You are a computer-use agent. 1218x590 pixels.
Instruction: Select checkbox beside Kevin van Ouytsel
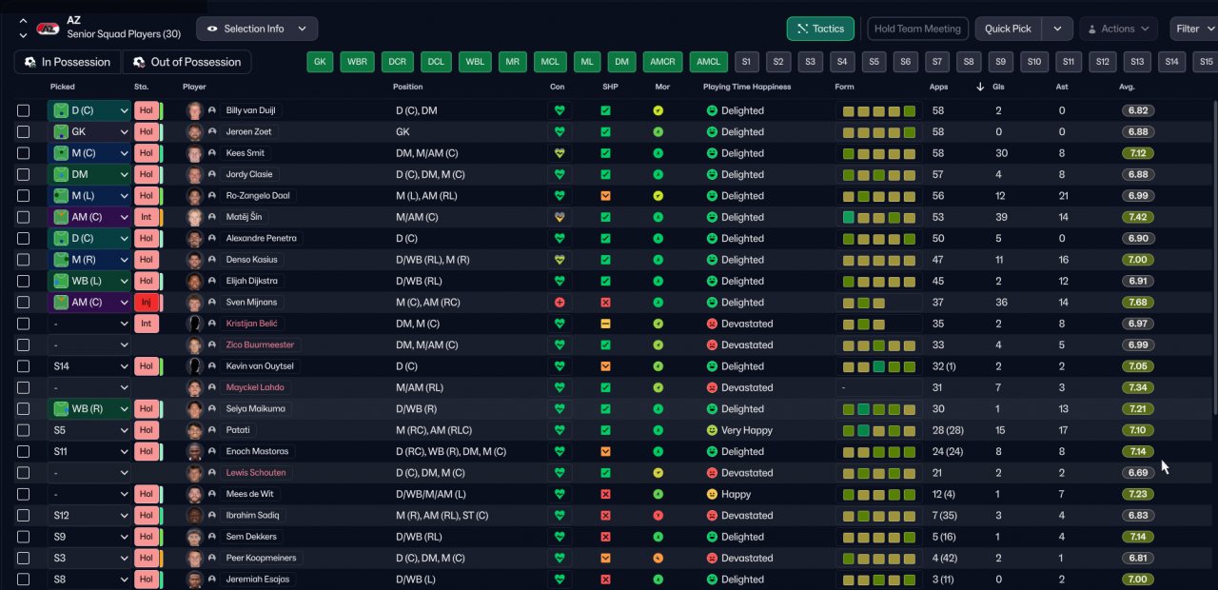(x=24, y=366)
